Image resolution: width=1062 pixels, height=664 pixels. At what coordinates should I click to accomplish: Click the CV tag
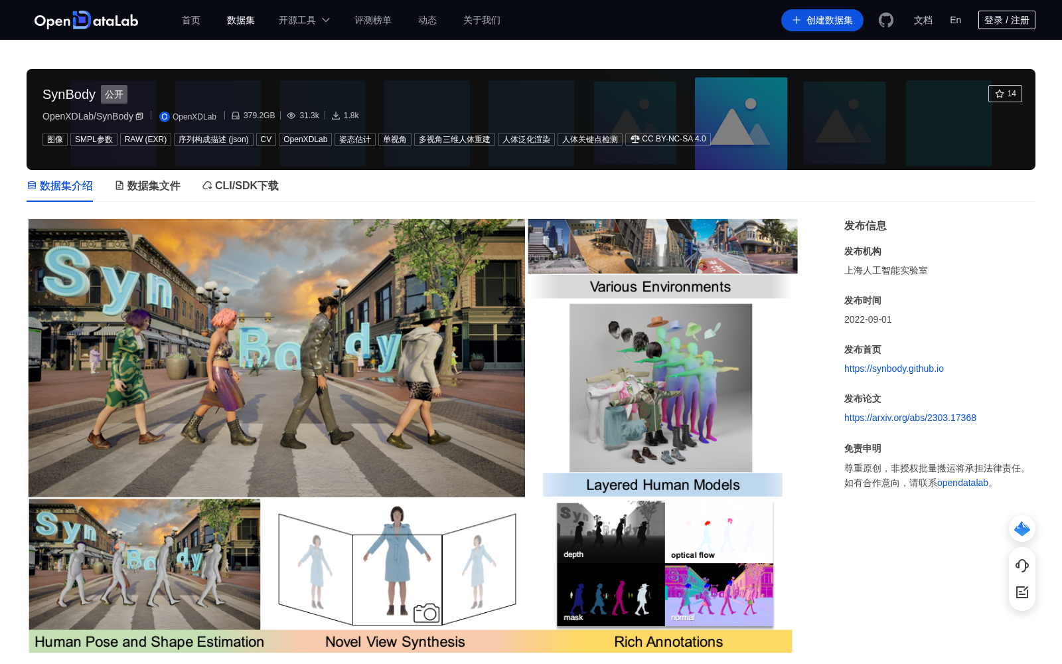point(266,139)
